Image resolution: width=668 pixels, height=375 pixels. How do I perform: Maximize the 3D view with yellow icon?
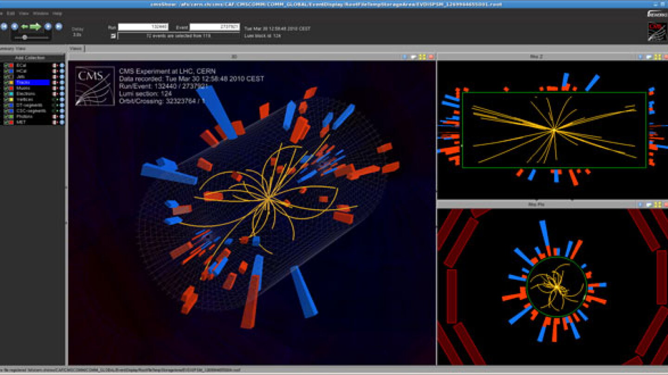tap(422, 57)
